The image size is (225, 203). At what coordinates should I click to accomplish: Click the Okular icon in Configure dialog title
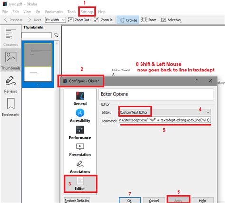pyautogui.click(x=65, y=81)
